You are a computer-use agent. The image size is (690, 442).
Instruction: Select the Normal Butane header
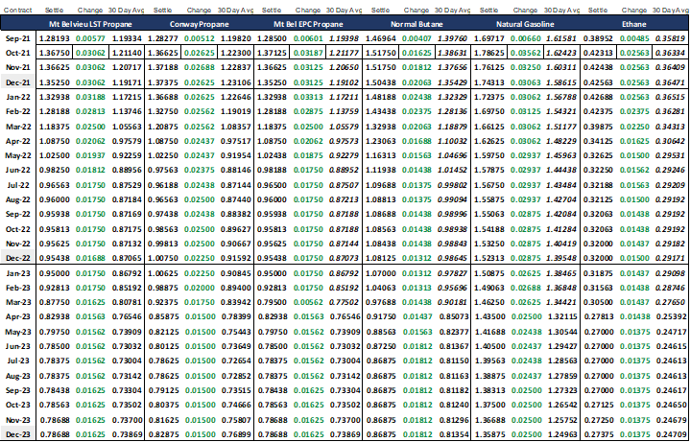point(416,24)
